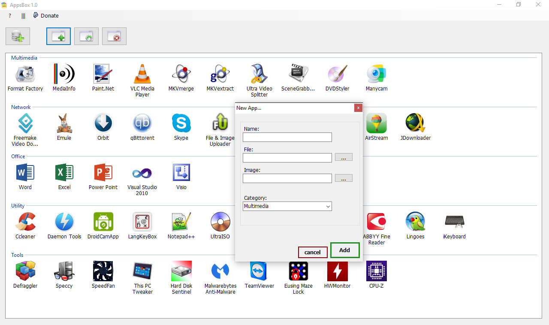Click the add category toolbar button
549x325 pixels.
[18, 36]
